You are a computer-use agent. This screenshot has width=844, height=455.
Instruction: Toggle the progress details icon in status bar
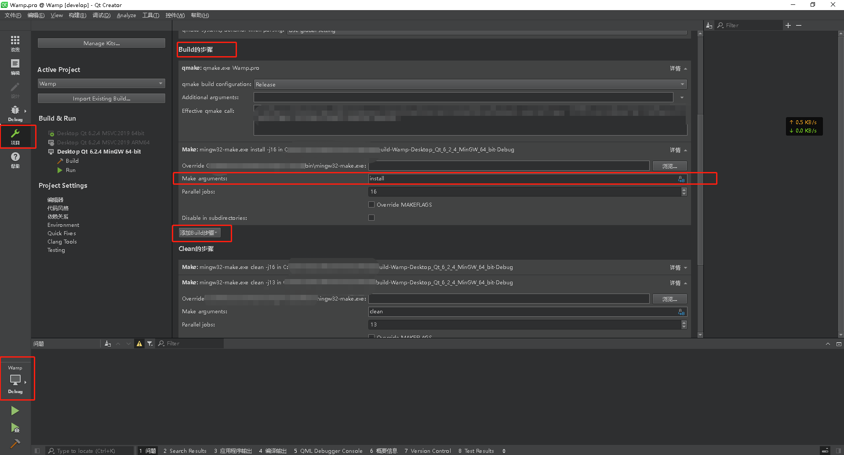(825, 451)
